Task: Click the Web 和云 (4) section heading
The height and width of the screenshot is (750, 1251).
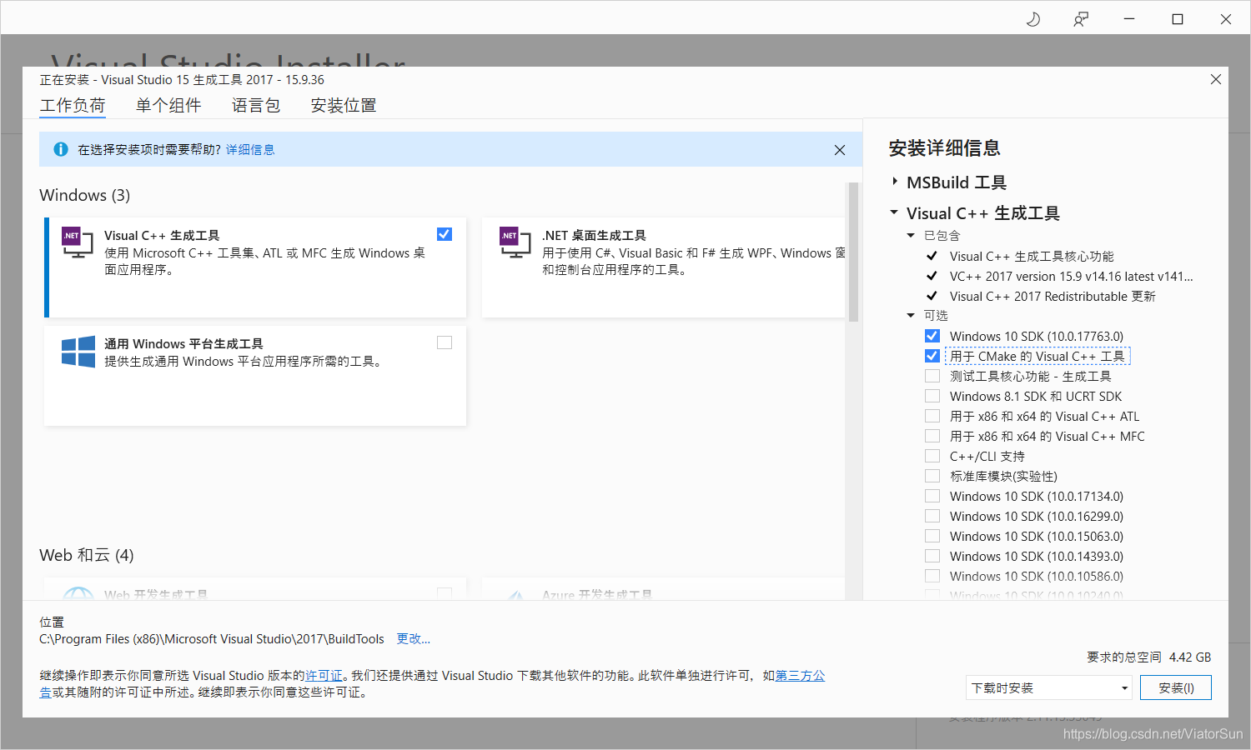Action: [x=87, y=555]
